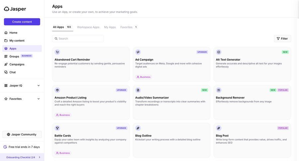Click the Jasper logo icon
This screenshot has width=299, height=161.
[x=7, y=9]
